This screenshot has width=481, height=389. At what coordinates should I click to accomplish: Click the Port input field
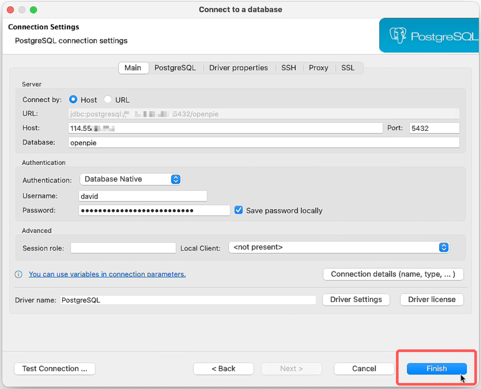(x=434, y=128)
